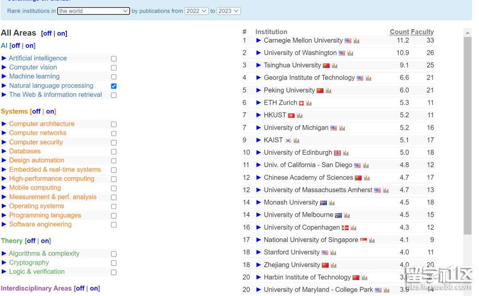Click the High-performance computing link
This screenshot has width=479, height=296.
click(x=51, y=179)
